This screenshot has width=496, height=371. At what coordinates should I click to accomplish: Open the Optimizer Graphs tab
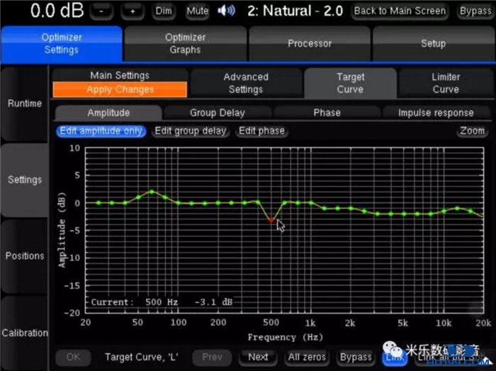[x=185, y=43]
